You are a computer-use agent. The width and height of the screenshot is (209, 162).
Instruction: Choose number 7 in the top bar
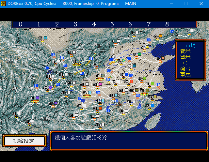(149, 24)
